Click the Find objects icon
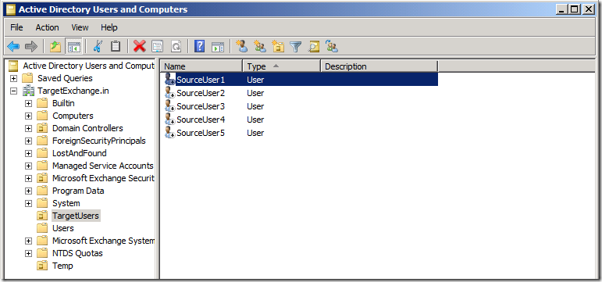Image resolution: width=602 pixels, height=282 pixels. (314, 47)
